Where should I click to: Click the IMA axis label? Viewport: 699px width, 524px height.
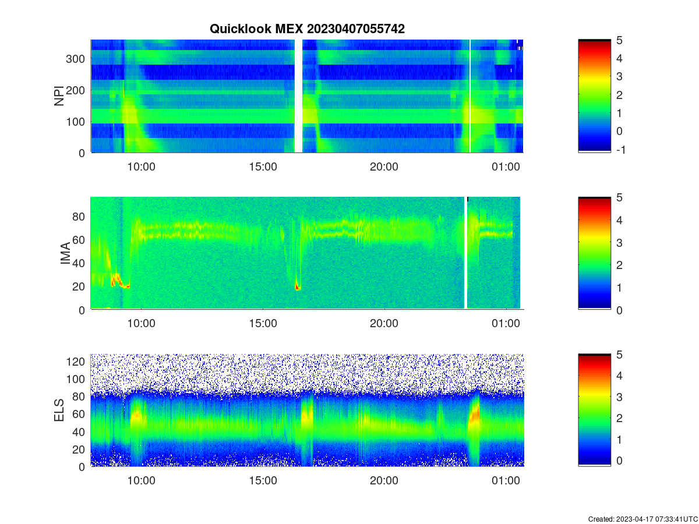tap(65, 254)
